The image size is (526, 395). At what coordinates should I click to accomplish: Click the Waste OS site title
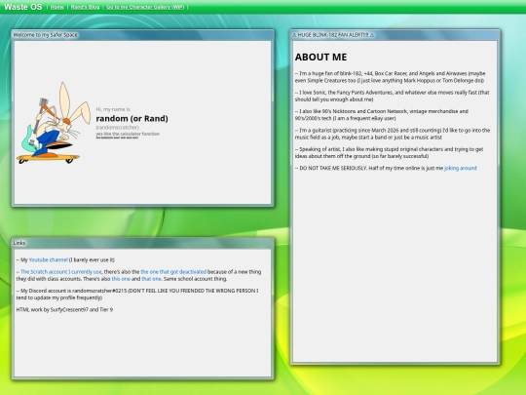coord(22,7)
